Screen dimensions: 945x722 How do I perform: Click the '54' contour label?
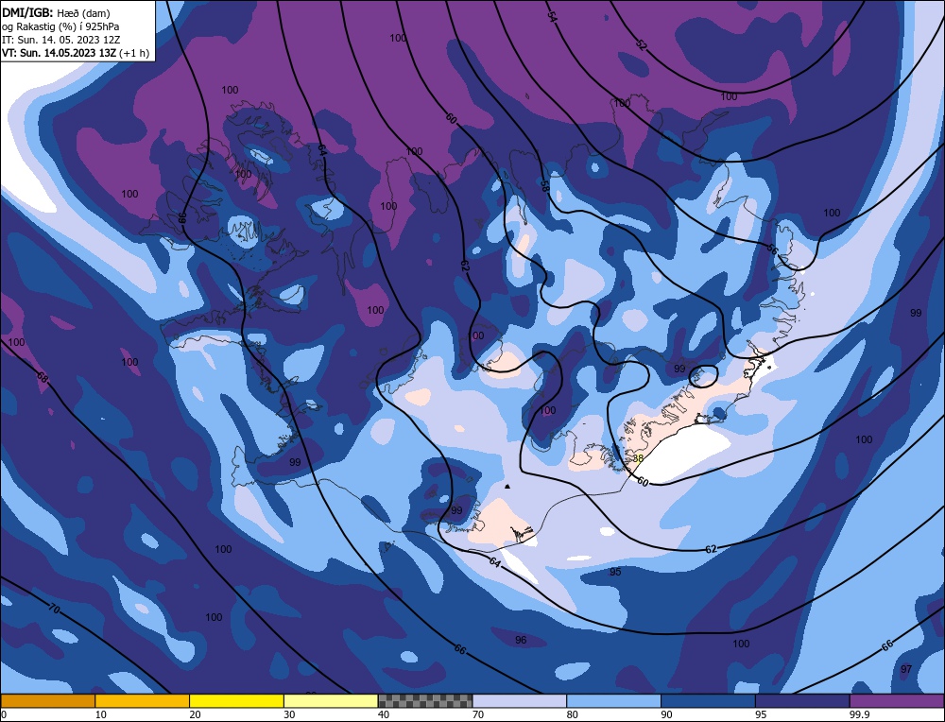pyautogui.click(x=552, y=17)
